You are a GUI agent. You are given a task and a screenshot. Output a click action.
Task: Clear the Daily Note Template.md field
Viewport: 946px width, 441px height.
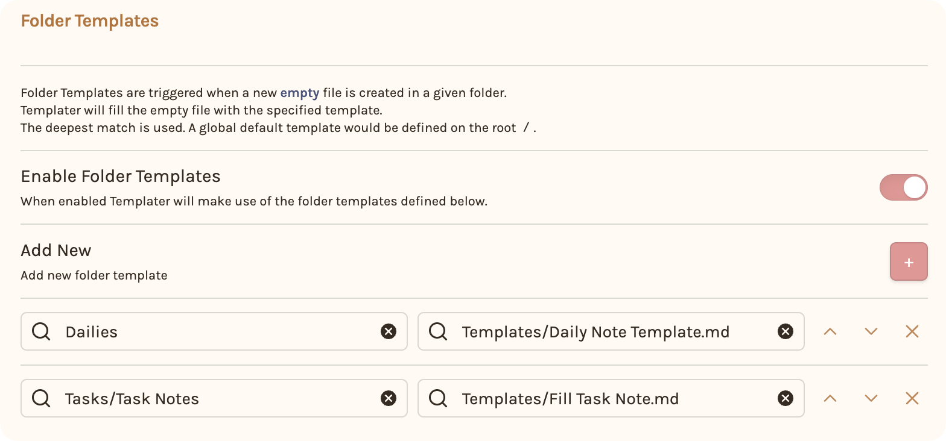[x=785, y=331]
